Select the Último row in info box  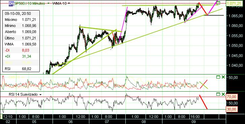tap(21, 38)
